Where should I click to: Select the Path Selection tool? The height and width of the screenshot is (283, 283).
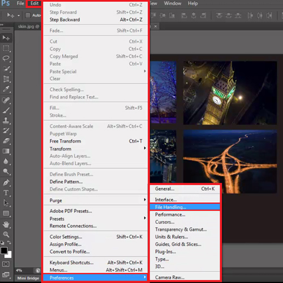tap(6, 203)
